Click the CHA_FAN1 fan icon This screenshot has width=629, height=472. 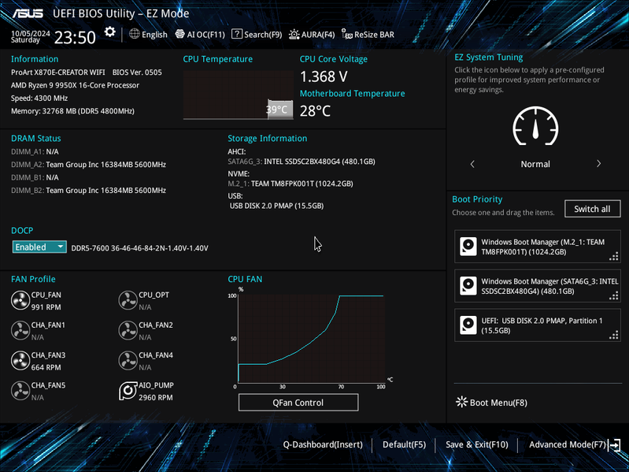pyautogui.click(x=20, y=330)
